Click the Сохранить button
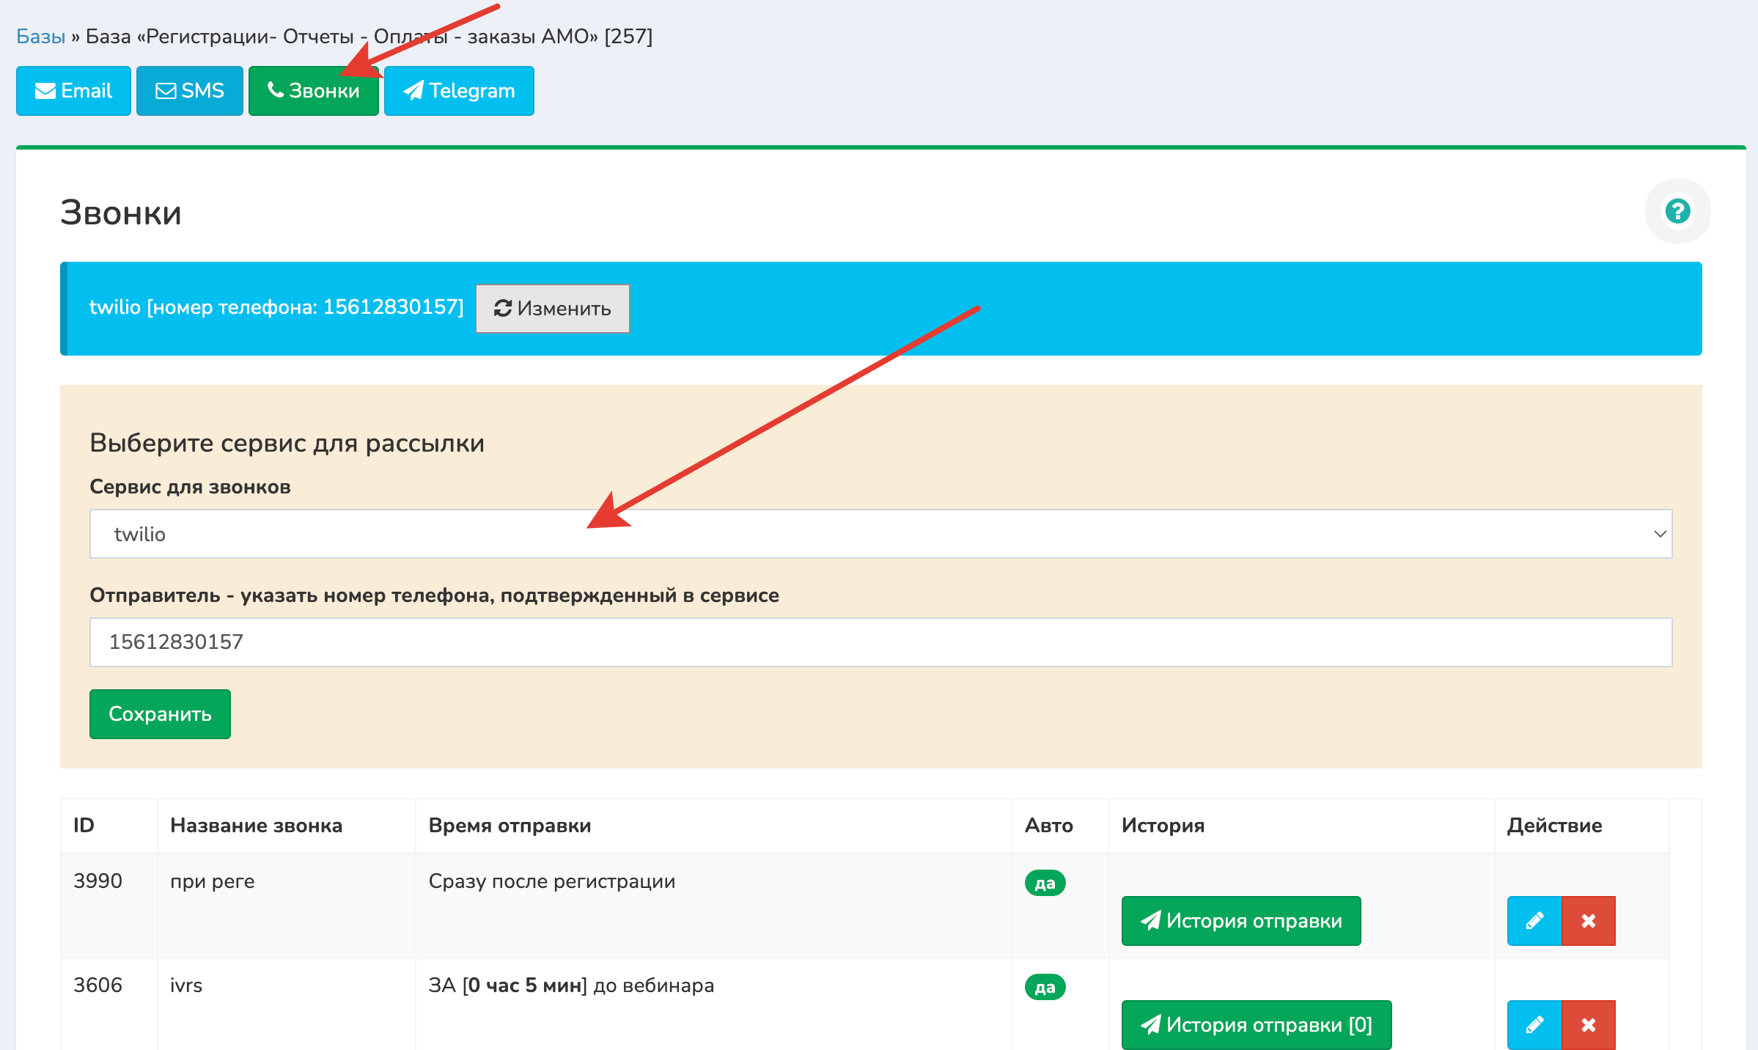The height and width of the screenshot is (1050, 1758). [160, 714]
